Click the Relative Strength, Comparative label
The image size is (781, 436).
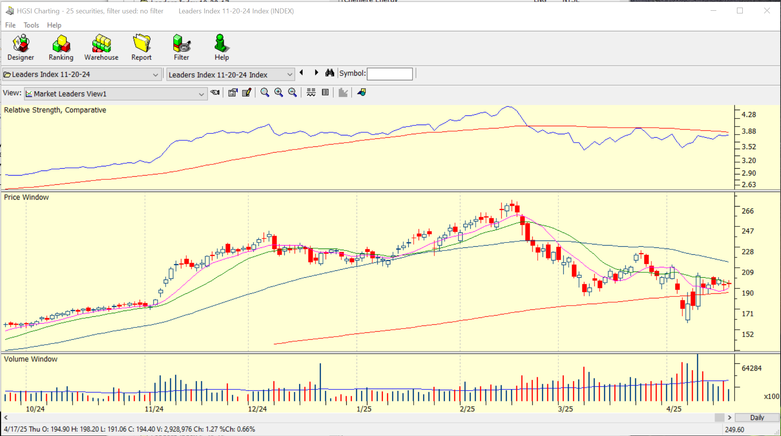(x=55, y=110)
